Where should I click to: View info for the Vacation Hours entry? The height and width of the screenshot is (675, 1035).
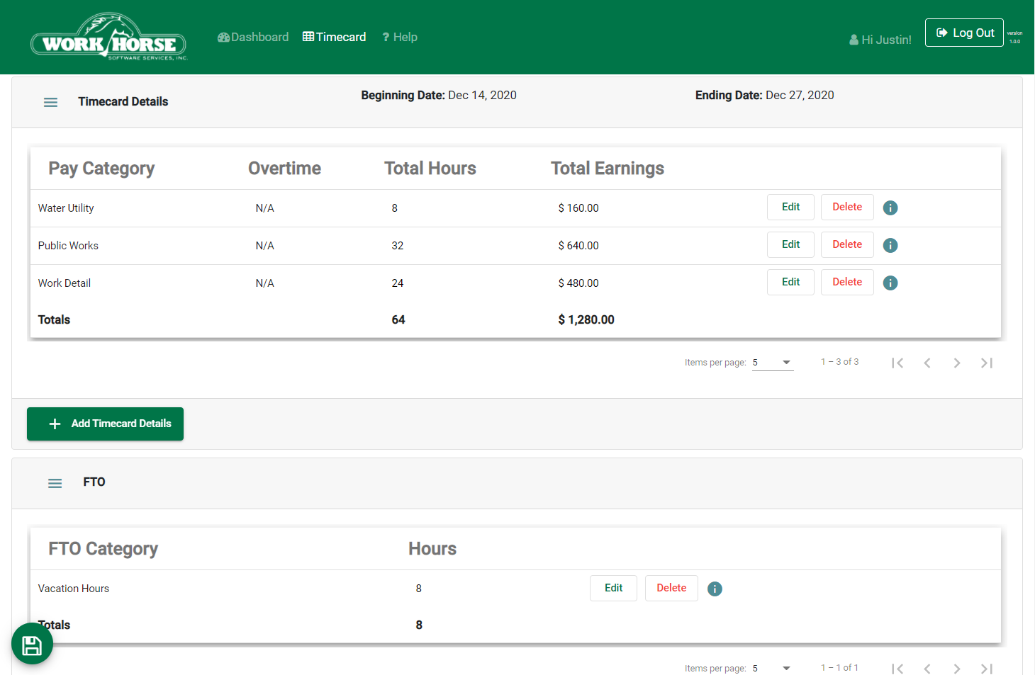(x=715, y=589)
